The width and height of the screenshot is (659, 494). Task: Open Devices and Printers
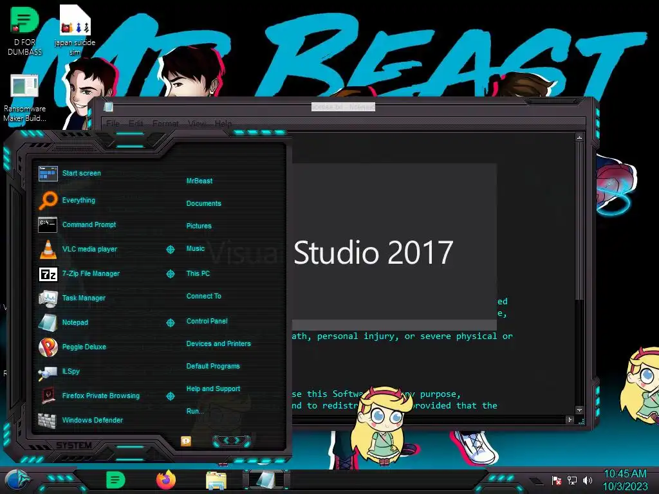pyautogui.click(x=218, y=343)
